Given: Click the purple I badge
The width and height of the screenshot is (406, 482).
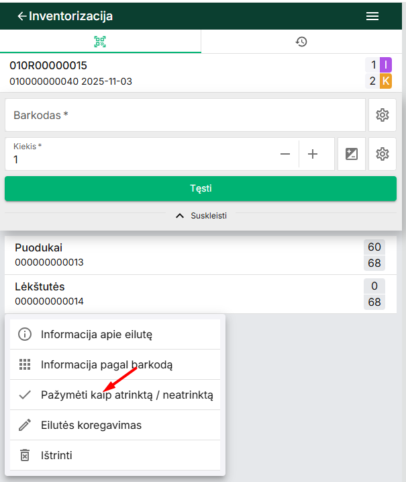Looking at the screenshot, I should coord(385,65).
